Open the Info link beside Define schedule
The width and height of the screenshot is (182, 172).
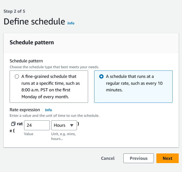[71, 23]
